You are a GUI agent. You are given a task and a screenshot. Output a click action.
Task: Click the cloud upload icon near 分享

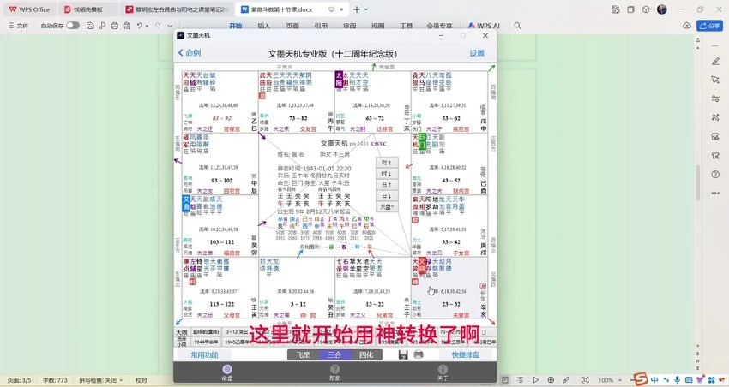687,26
